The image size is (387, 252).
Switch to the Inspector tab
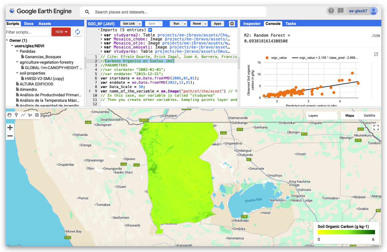point(252,24)
